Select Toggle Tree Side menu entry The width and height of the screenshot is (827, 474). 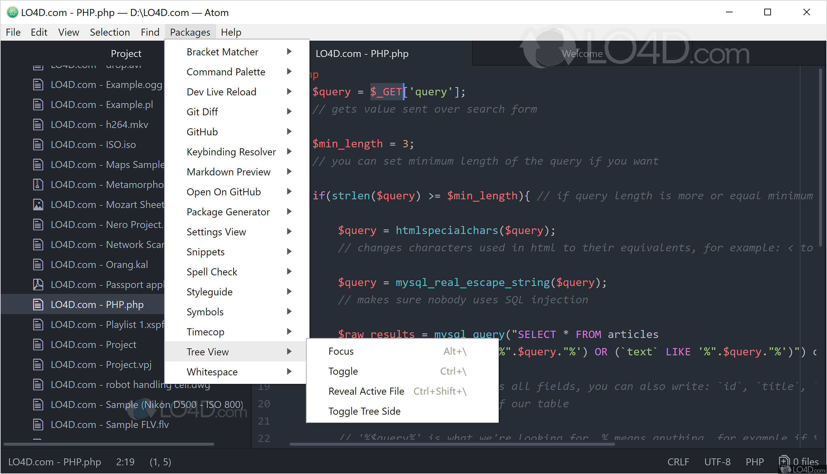(402, 411)
